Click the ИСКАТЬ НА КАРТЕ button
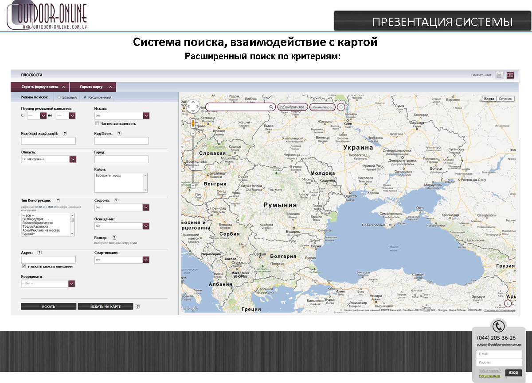532x383 pixels. coord(105,306)
